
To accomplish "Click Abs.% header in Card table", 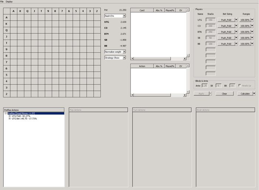I will tap(159, 10).
